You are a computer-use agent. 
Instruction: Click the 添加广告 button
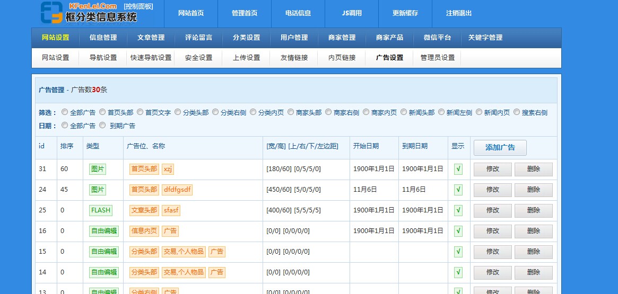coord(500,148)
